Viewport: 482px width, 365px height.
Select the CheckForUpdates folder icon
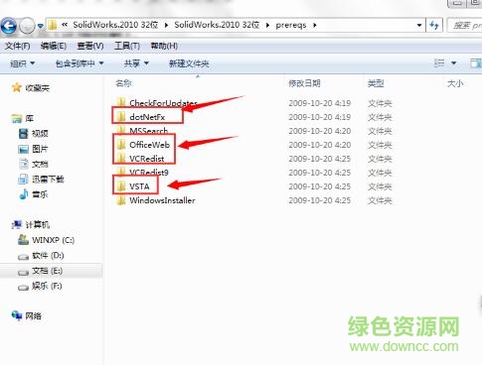(x=121, y=102)
